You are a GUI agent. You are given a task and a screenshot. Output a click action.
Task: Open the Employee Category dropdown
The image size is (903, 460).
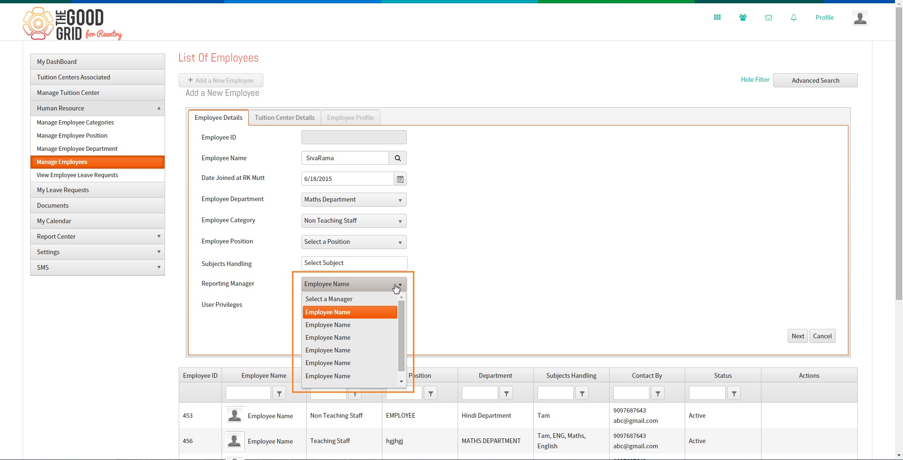[x=354, y=221]
